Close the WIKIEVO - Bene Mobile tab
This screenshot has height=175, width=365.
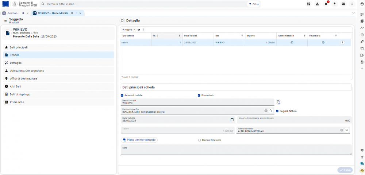(x=80, y=13)
